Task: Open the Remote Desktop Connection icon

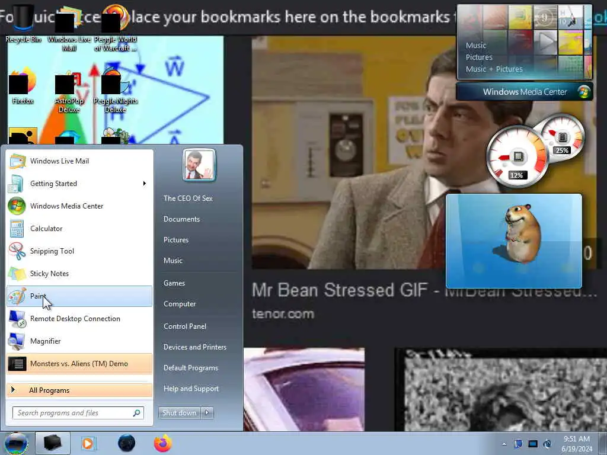Action: tap(16, 318)
